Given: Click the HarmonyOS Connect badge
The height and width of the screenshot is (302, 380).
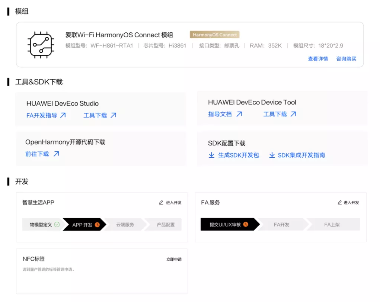Looking at the screenshot, I should (x=214, y=34).
